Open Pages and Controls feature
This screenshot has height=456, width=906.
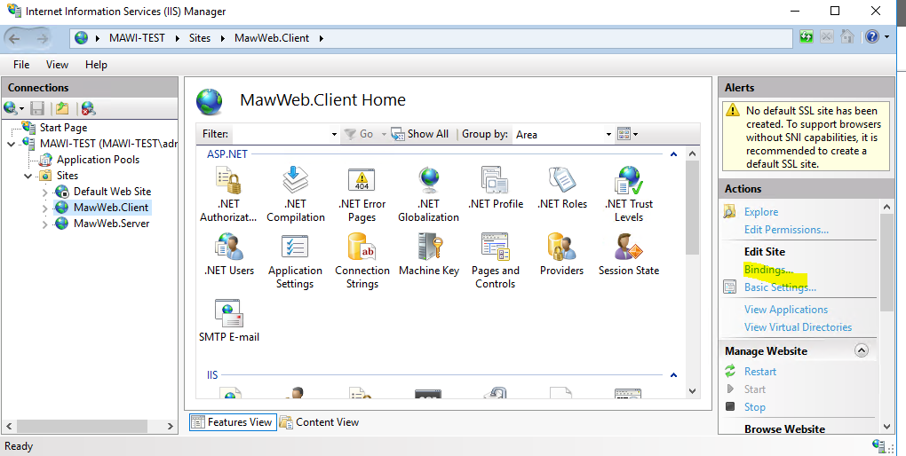click(x=495, y=261)
